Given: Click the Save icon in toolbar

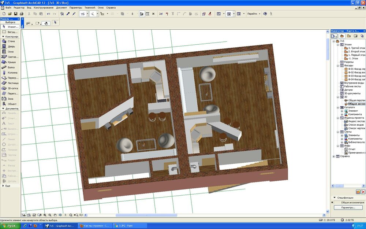Looking at the screenshot, I should (15, 14).
